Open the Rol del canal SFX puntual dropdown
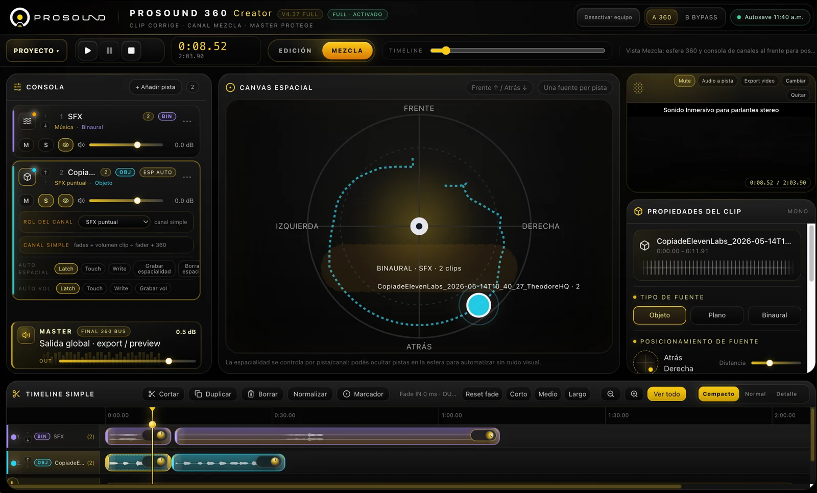 coord(114,222)
